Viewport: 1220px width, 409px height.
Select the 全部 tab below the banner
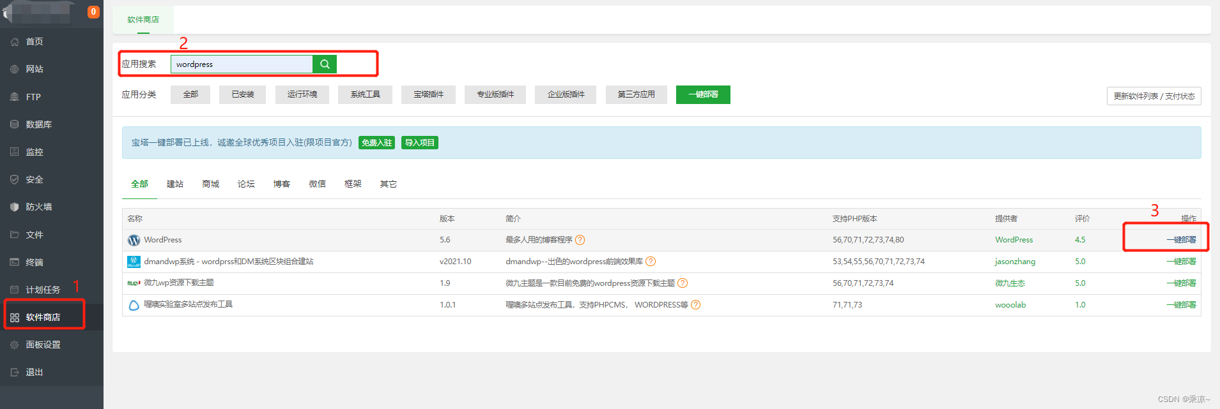coord(139,184)
